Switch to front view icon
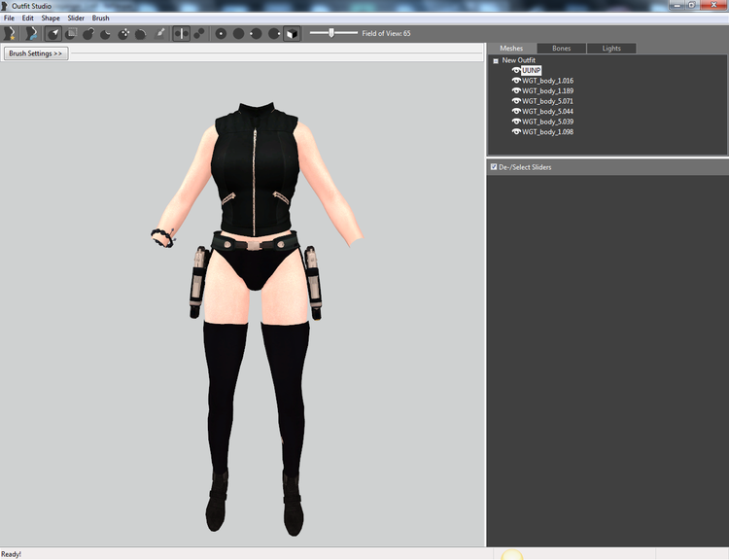This screenshot has width=729, height=560. point(221,33)
